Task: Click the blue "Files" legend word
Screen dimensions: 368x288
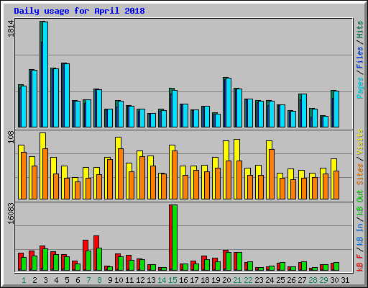Action: (360, 57)
